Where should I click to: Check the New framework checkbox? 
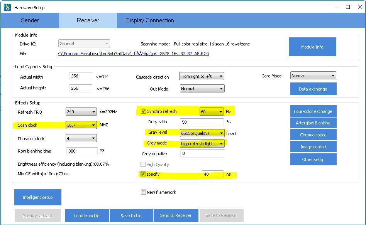pyautogui.click(x=143, y=192)
